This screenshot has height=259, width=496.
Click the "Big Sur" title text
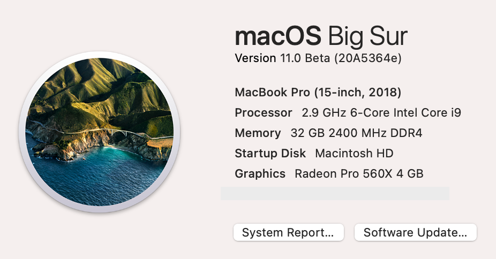pos(367,36)
